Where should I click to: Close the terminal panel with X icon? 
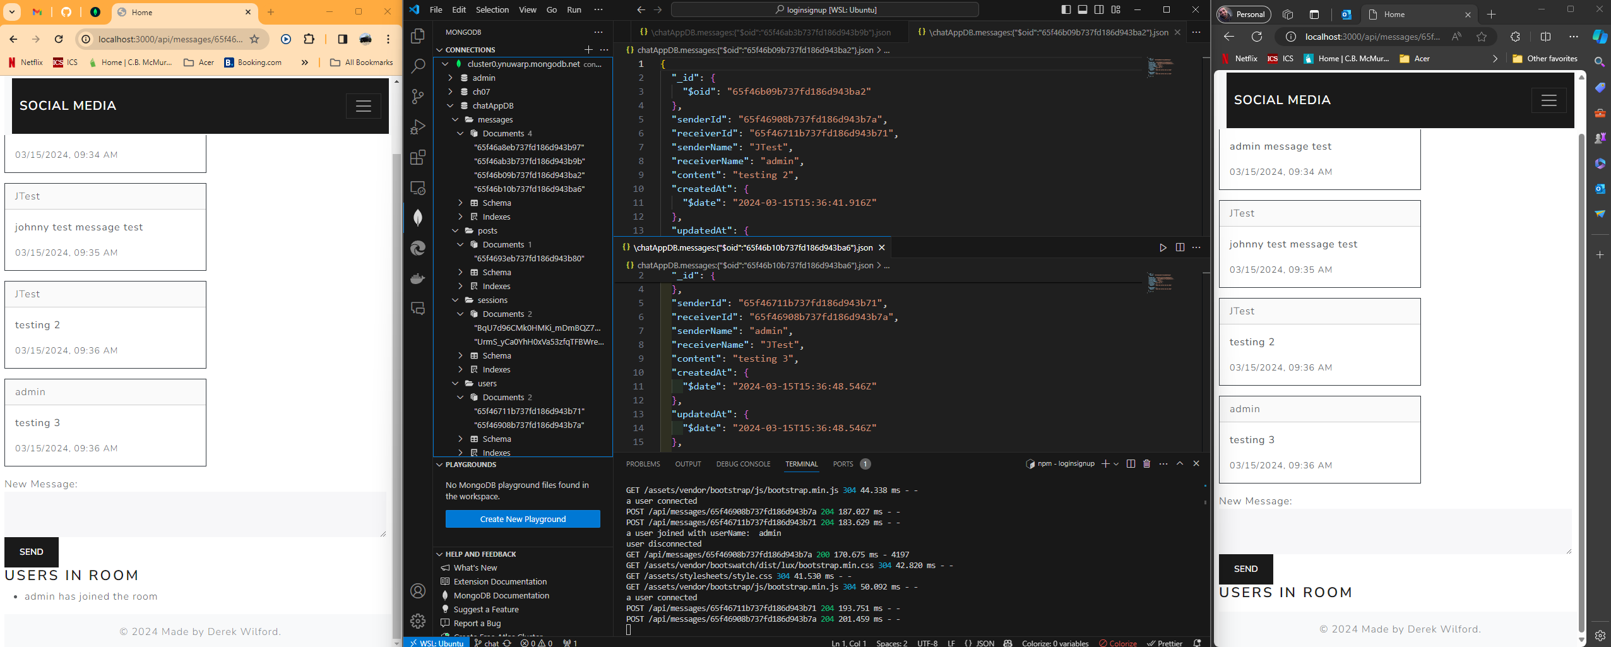pyautogui.click(x=1196, y=463)
